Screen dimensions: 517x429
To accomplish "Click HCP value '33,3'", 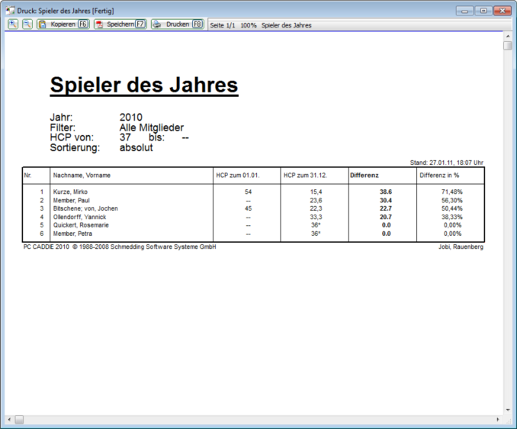I will coord(316,217).
